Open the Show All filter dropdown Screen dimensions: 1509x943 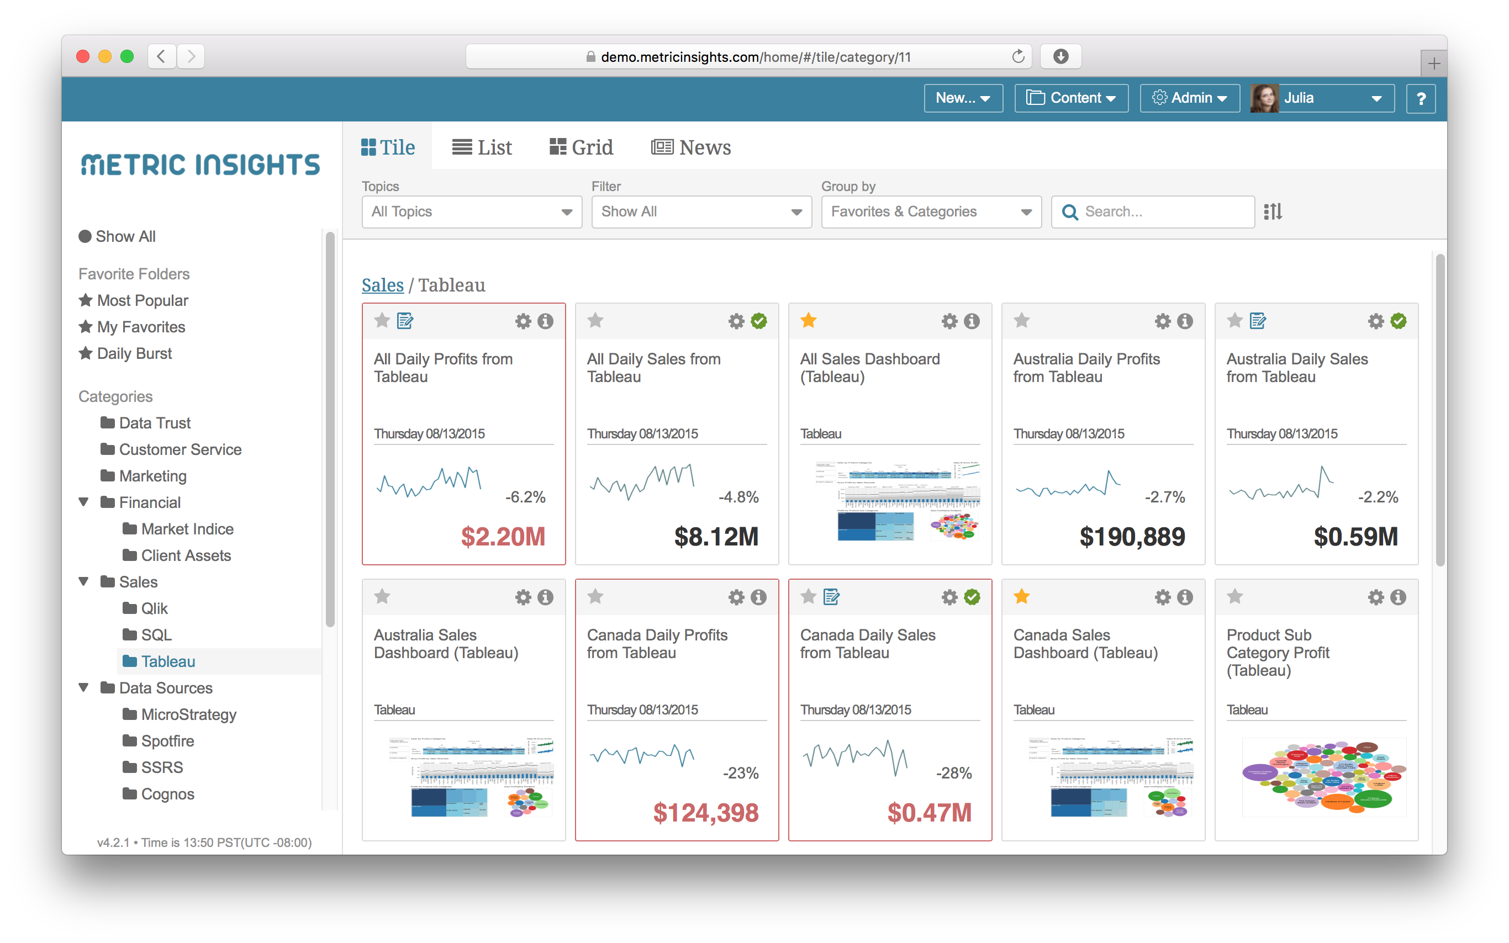tap(701, 212)
